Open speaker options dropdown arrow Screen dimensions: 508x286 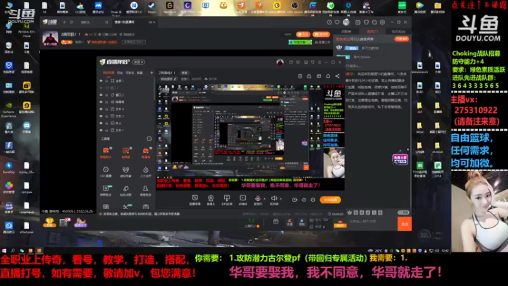pyautogui.click(x=281, y=199)
